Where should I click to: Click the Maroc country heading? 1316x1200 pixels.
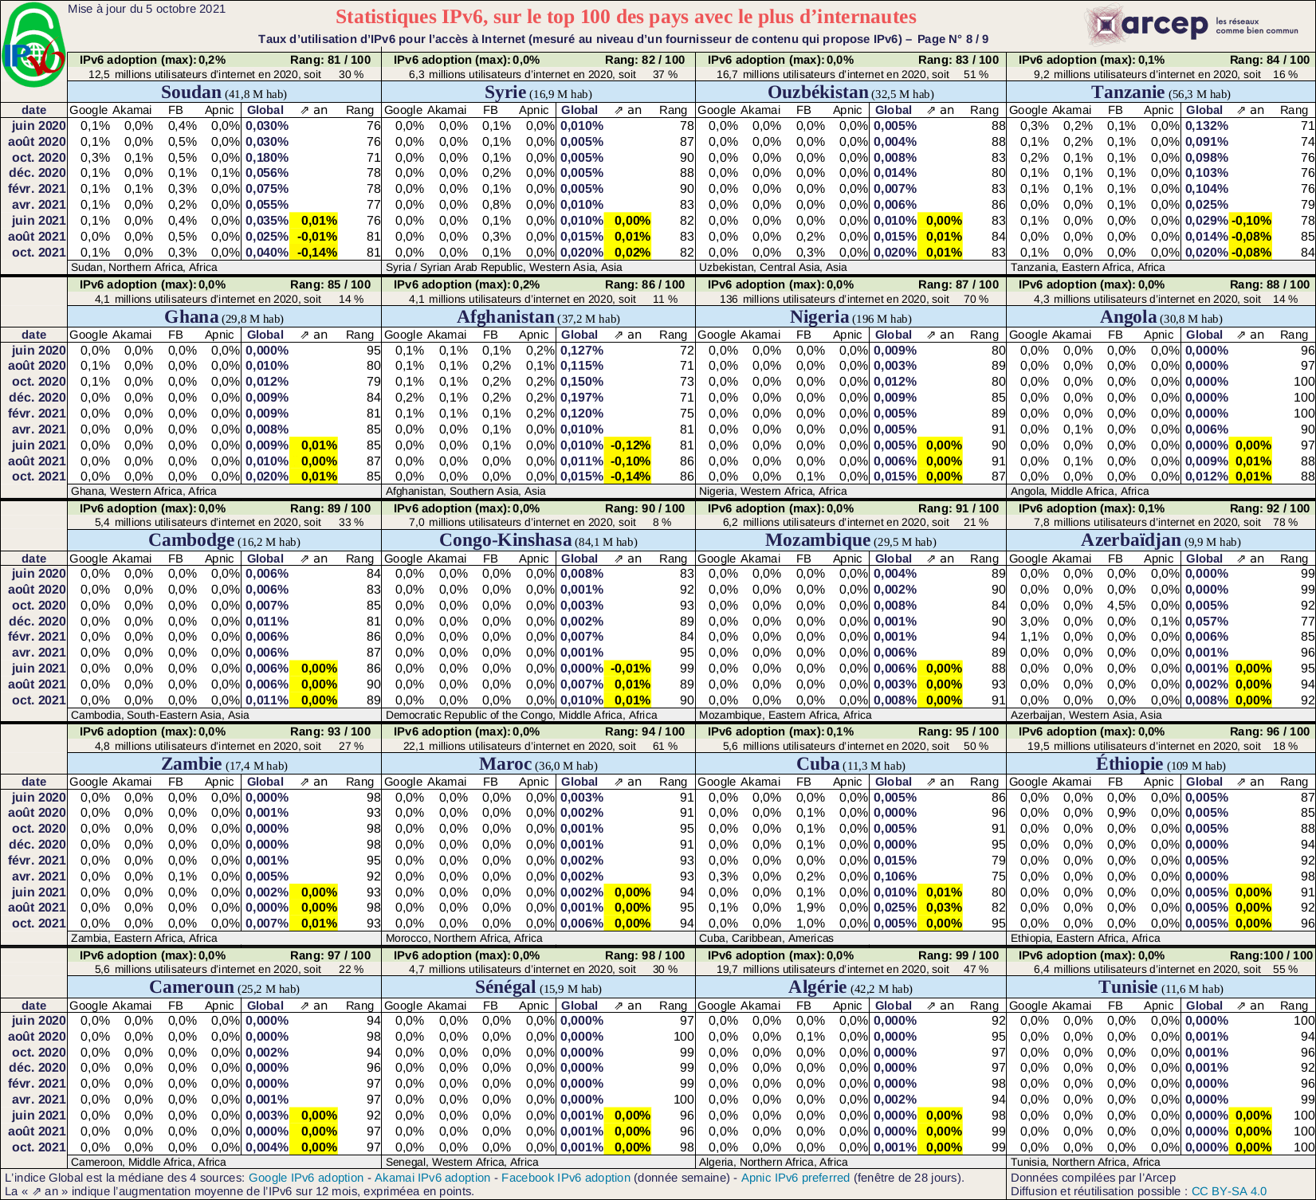(538, 764)
